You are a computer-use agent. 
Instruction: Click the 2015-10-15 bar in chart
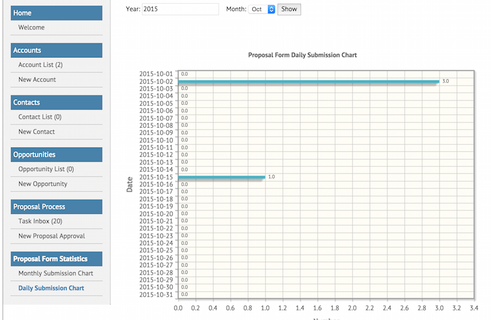coord(221,177)
